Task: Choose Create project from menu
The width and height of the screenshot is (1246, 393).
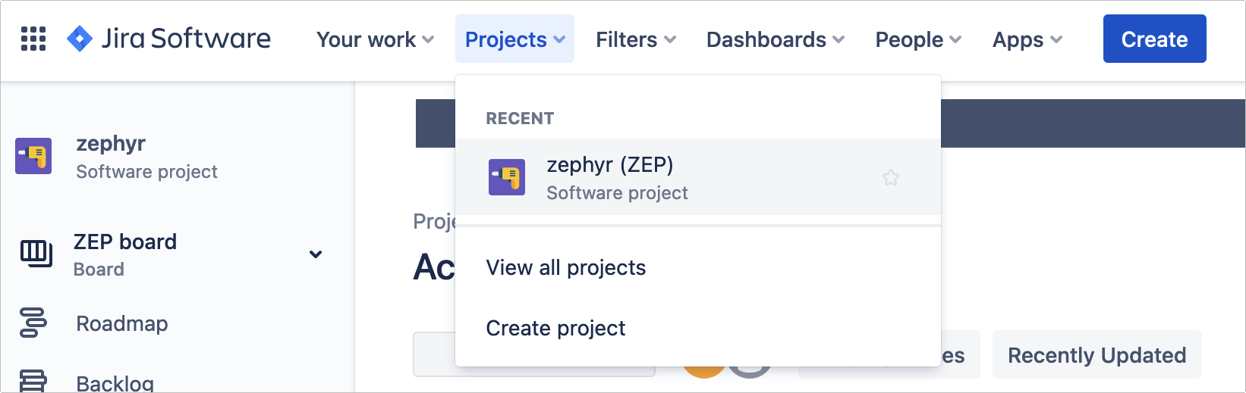Action: point(555,329)
